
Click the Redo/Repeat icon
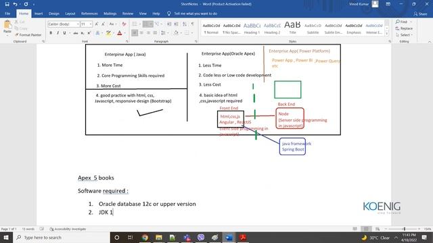click(26, 4)
